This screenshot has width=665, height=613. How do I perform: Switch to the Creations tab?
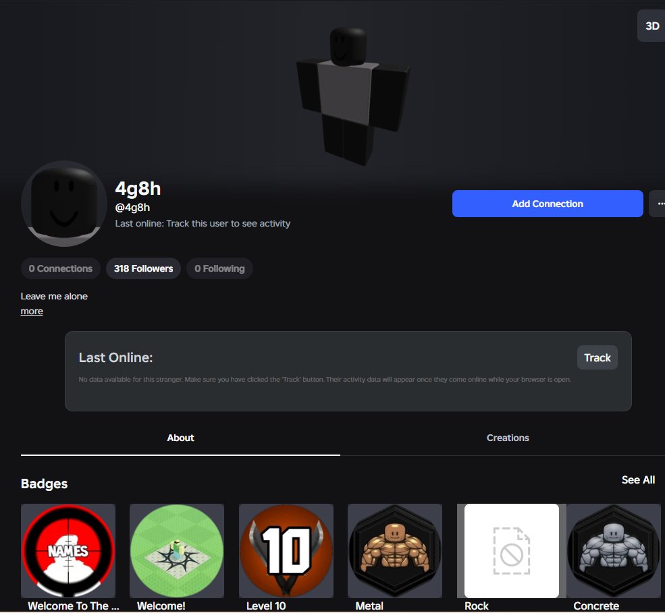[508, 438]
